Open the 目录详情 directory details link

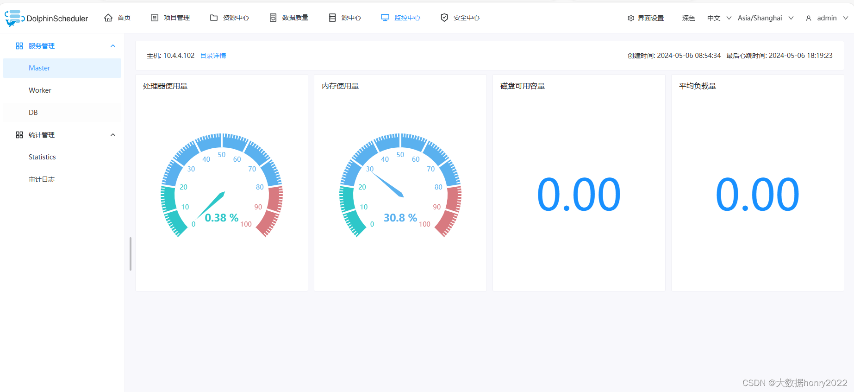[x=213, y=56]
